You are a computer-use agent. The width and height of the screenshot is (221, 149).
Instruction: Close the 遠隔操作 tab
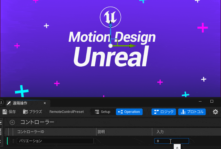click(45, 103)
